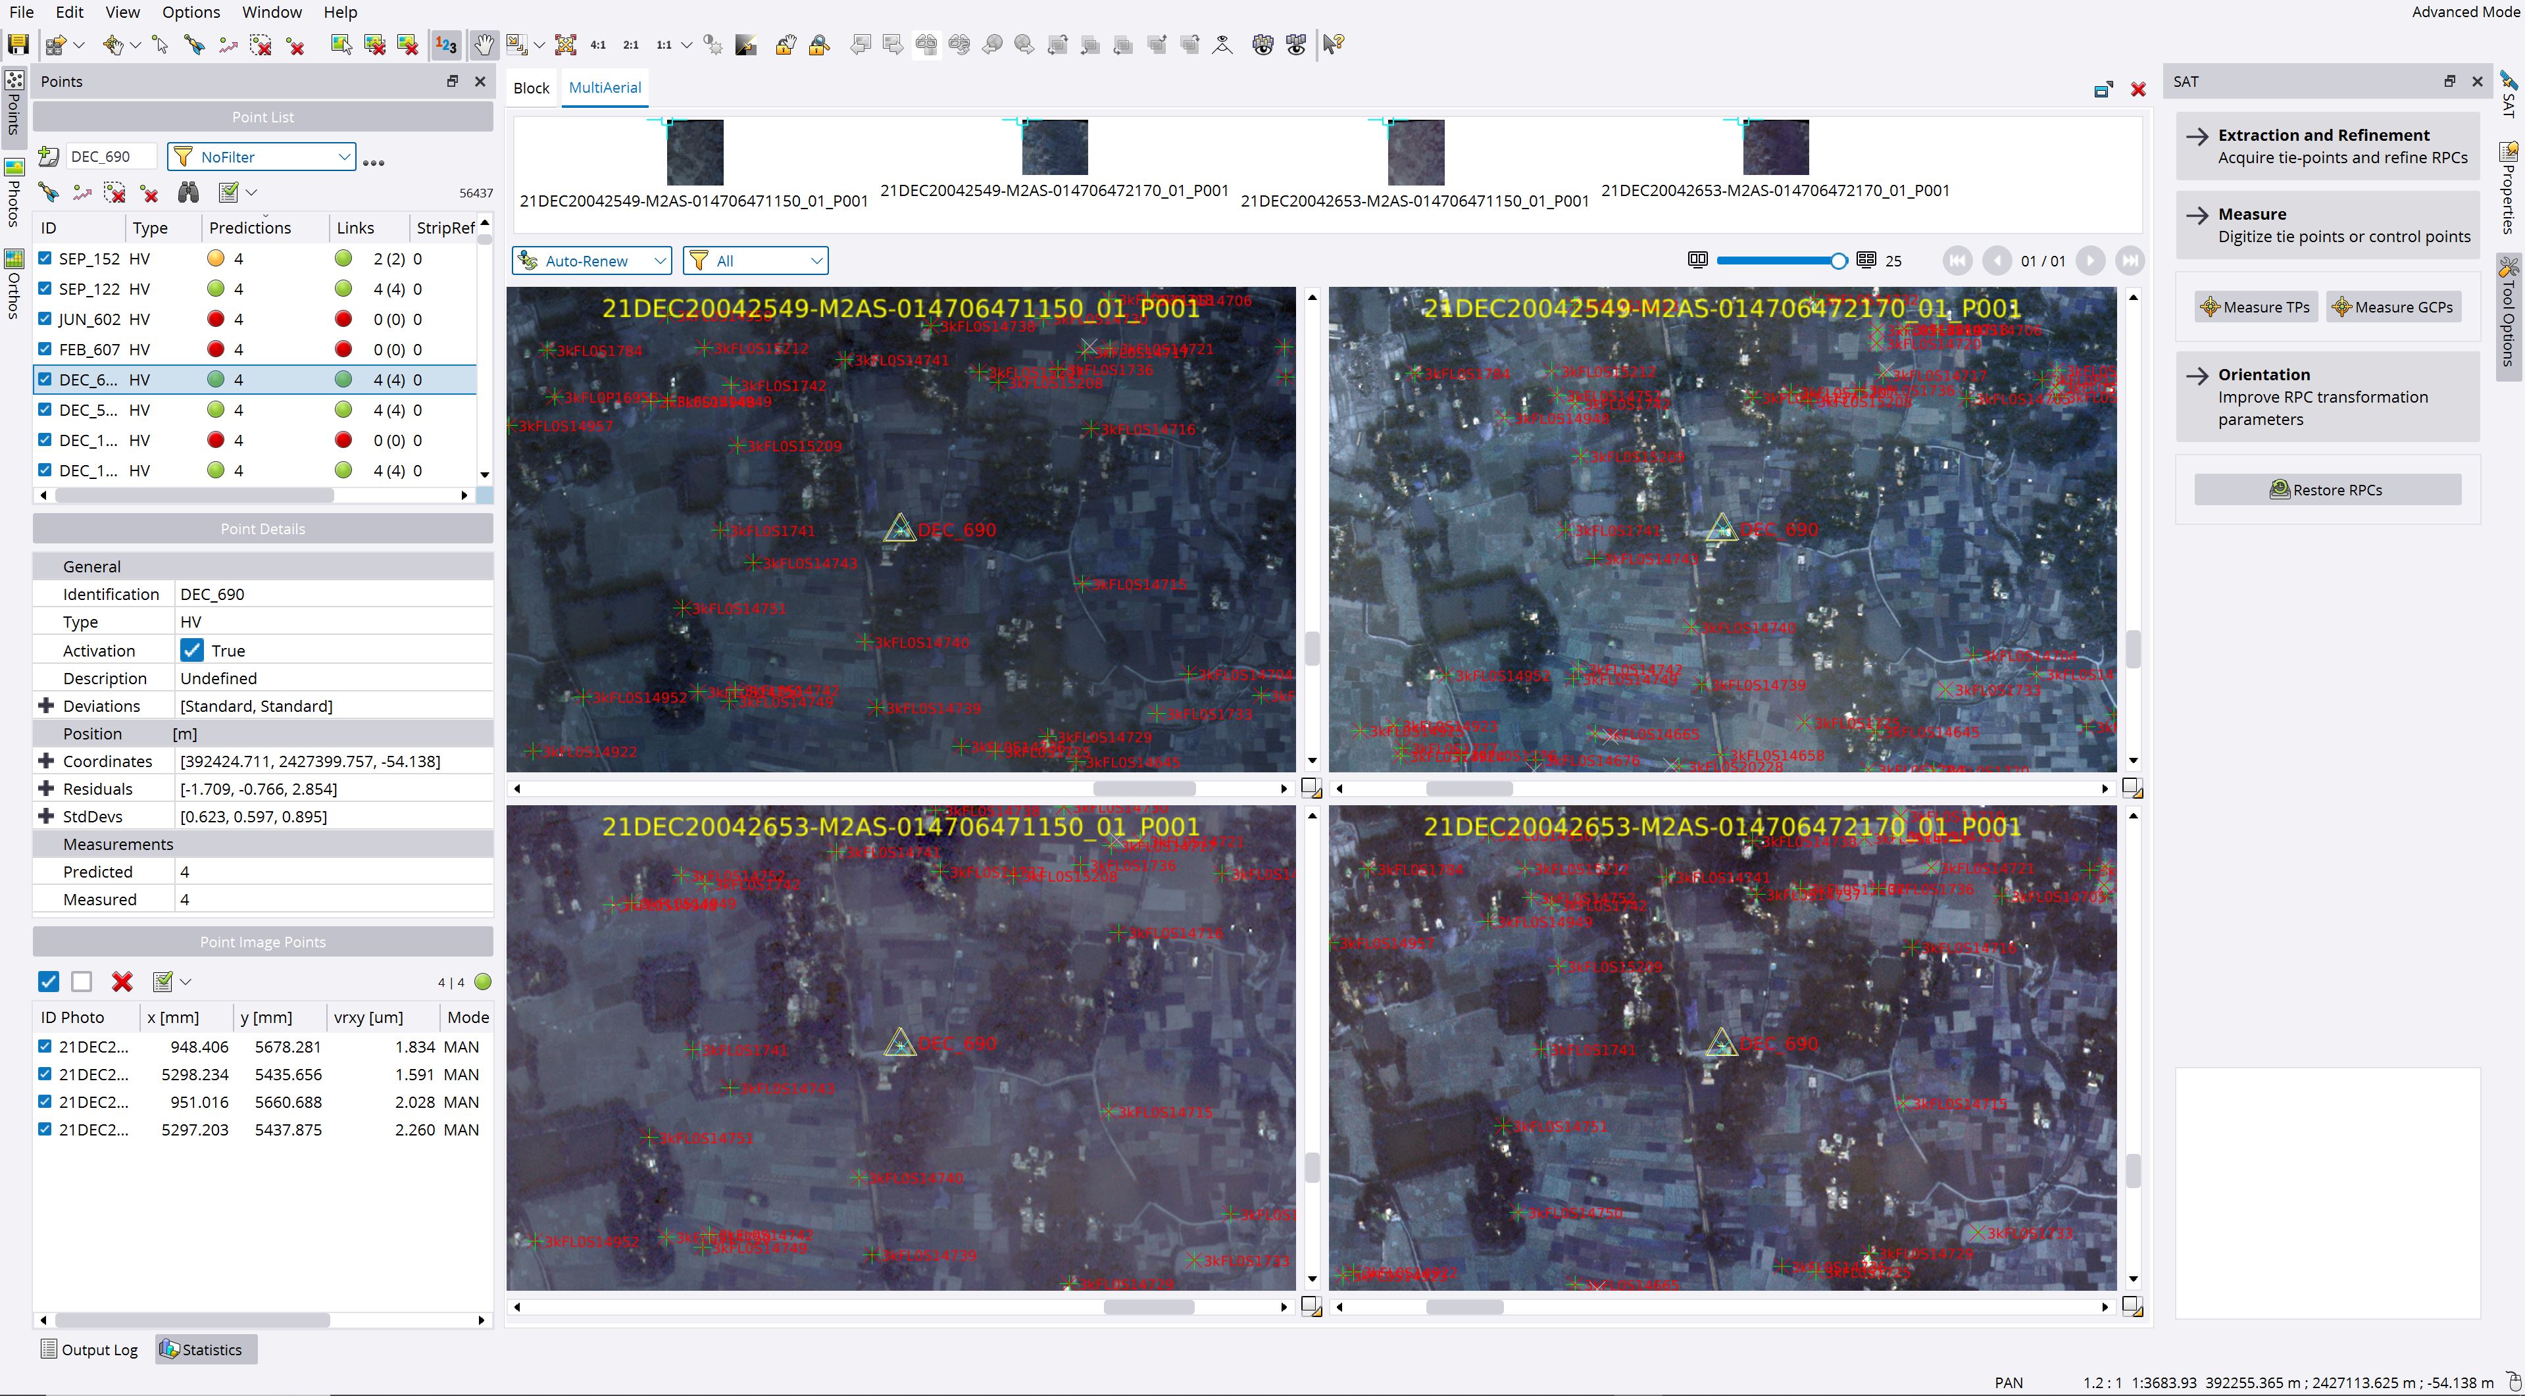Click the fit-to-window zoom icon
Screen dimensions: 2525x1396
pos(566,44)
